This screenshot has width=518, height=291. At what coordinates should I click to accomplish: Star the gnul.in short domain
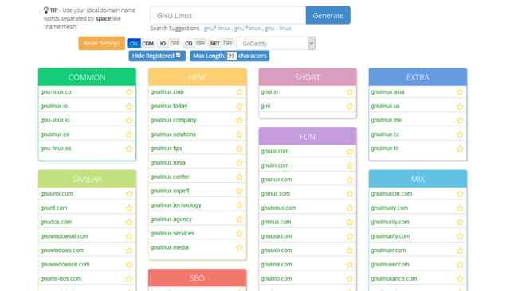(350, 92)
